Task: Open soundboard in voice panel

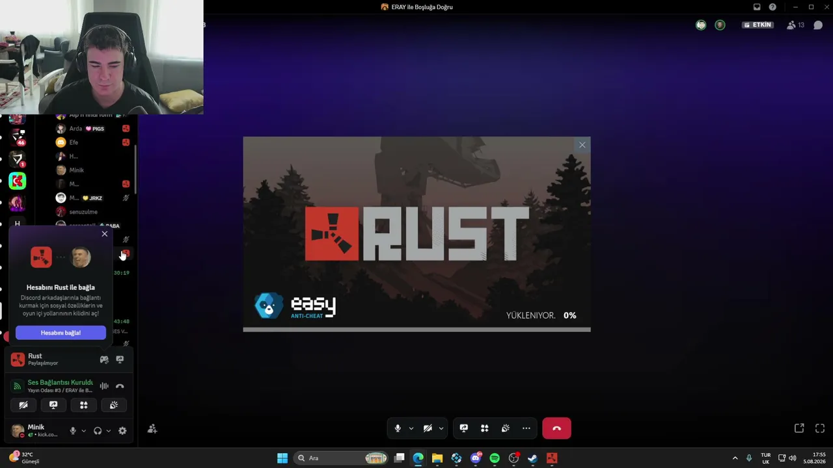Action: tap(113, 405)
